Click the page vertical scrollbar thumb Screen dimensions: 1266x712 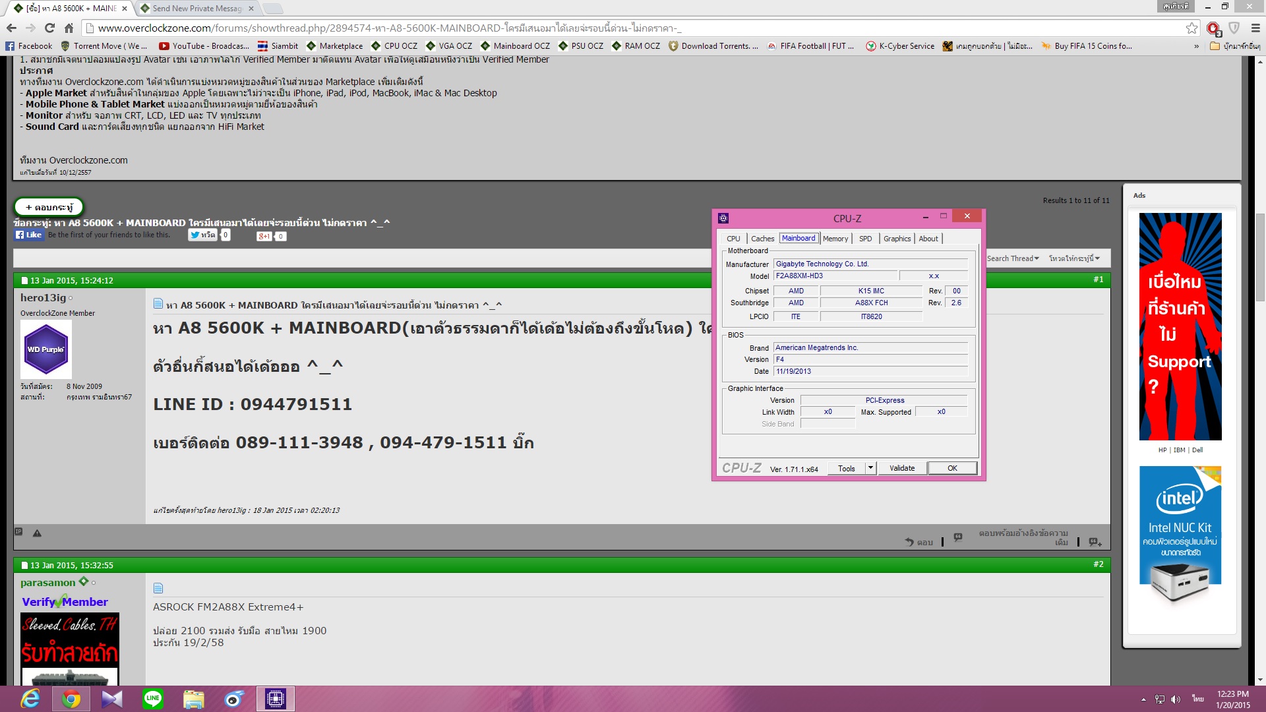1260,257
